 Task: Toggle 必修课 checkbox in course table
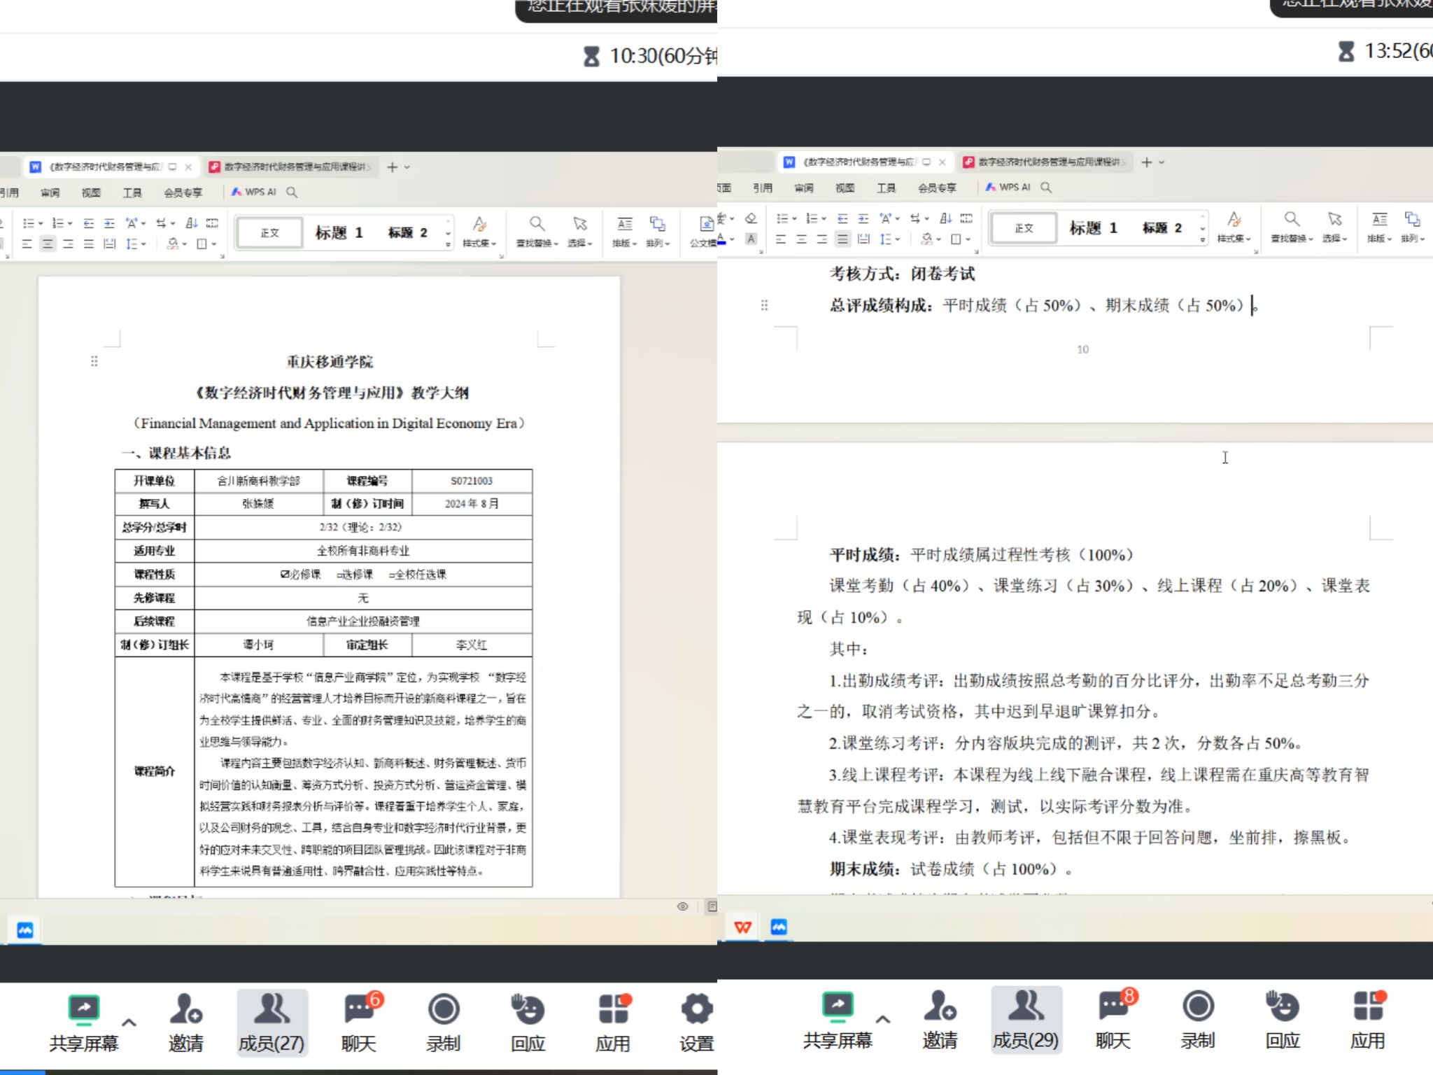285,574
